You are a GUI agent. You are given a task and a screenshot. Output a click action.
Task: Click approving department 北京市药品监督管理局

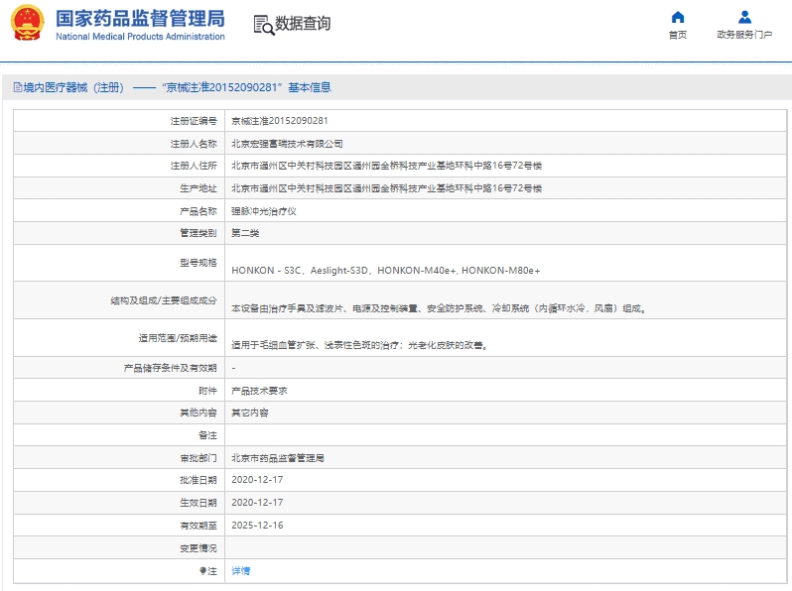(x=278, y=458)
